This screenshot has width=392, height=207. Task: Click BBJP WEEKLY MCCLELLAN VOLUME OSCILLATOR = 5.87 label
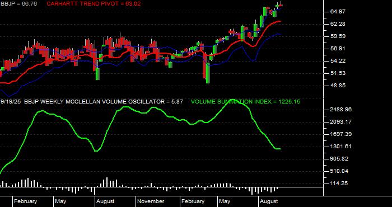104,102
